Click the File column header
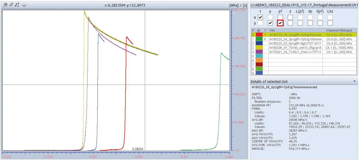359x160 pixels. (x=295, y=30)
